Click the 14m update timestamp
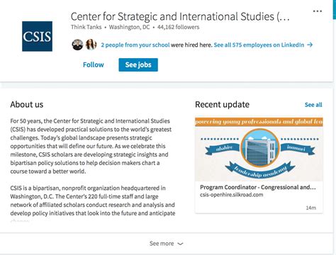Viewport: 336px width, 255px height. coord(310,208)
